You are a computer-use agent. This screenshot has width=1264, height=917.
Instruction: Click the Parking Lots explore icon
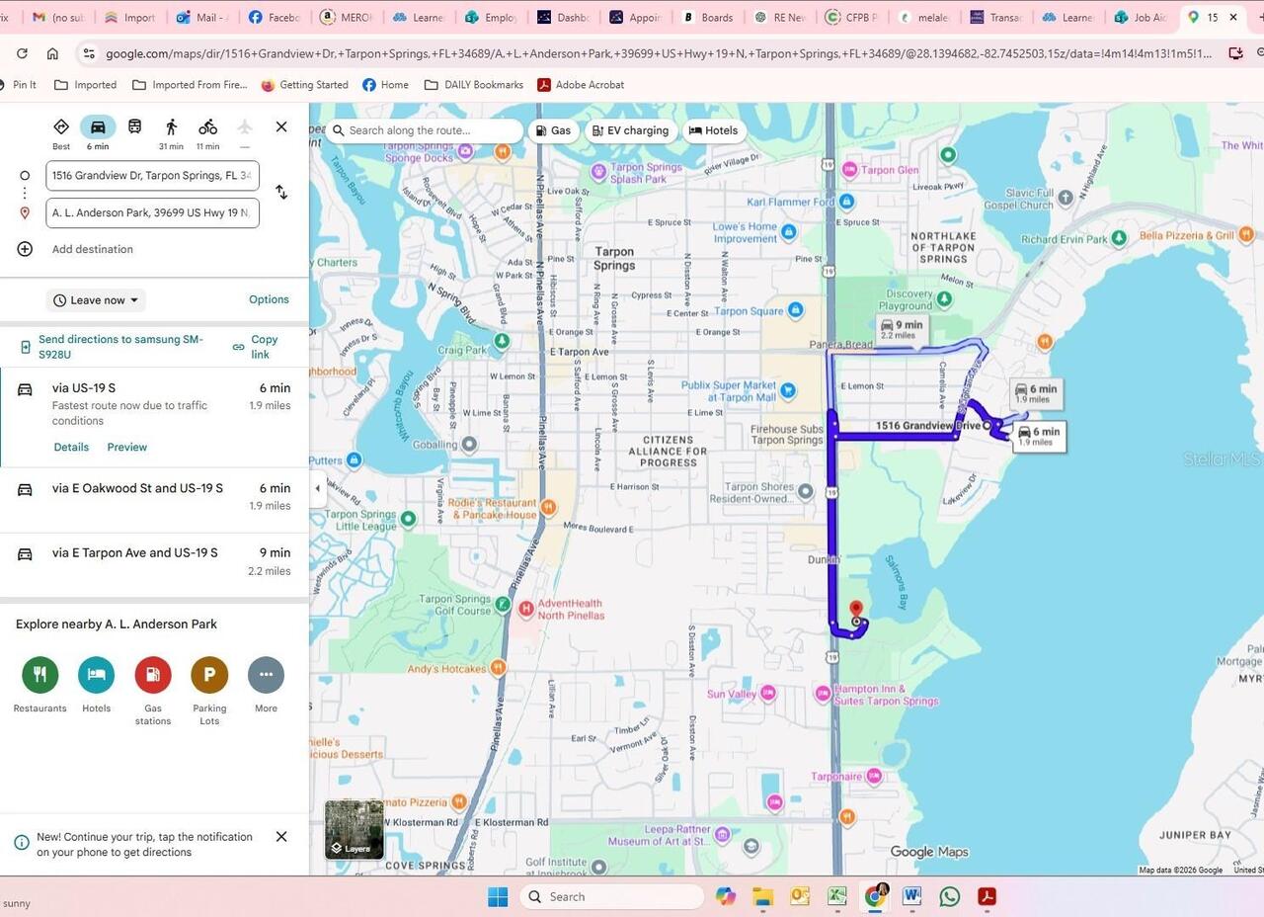(209, 676)
